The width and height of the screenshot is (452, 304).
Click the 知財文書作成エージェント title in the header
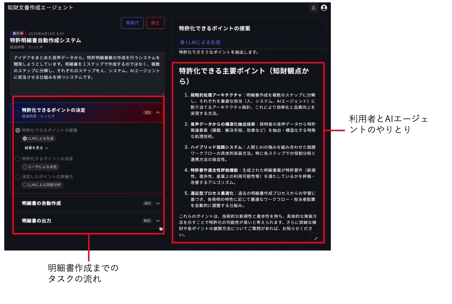pyautogui.click(x=39, y=7)
